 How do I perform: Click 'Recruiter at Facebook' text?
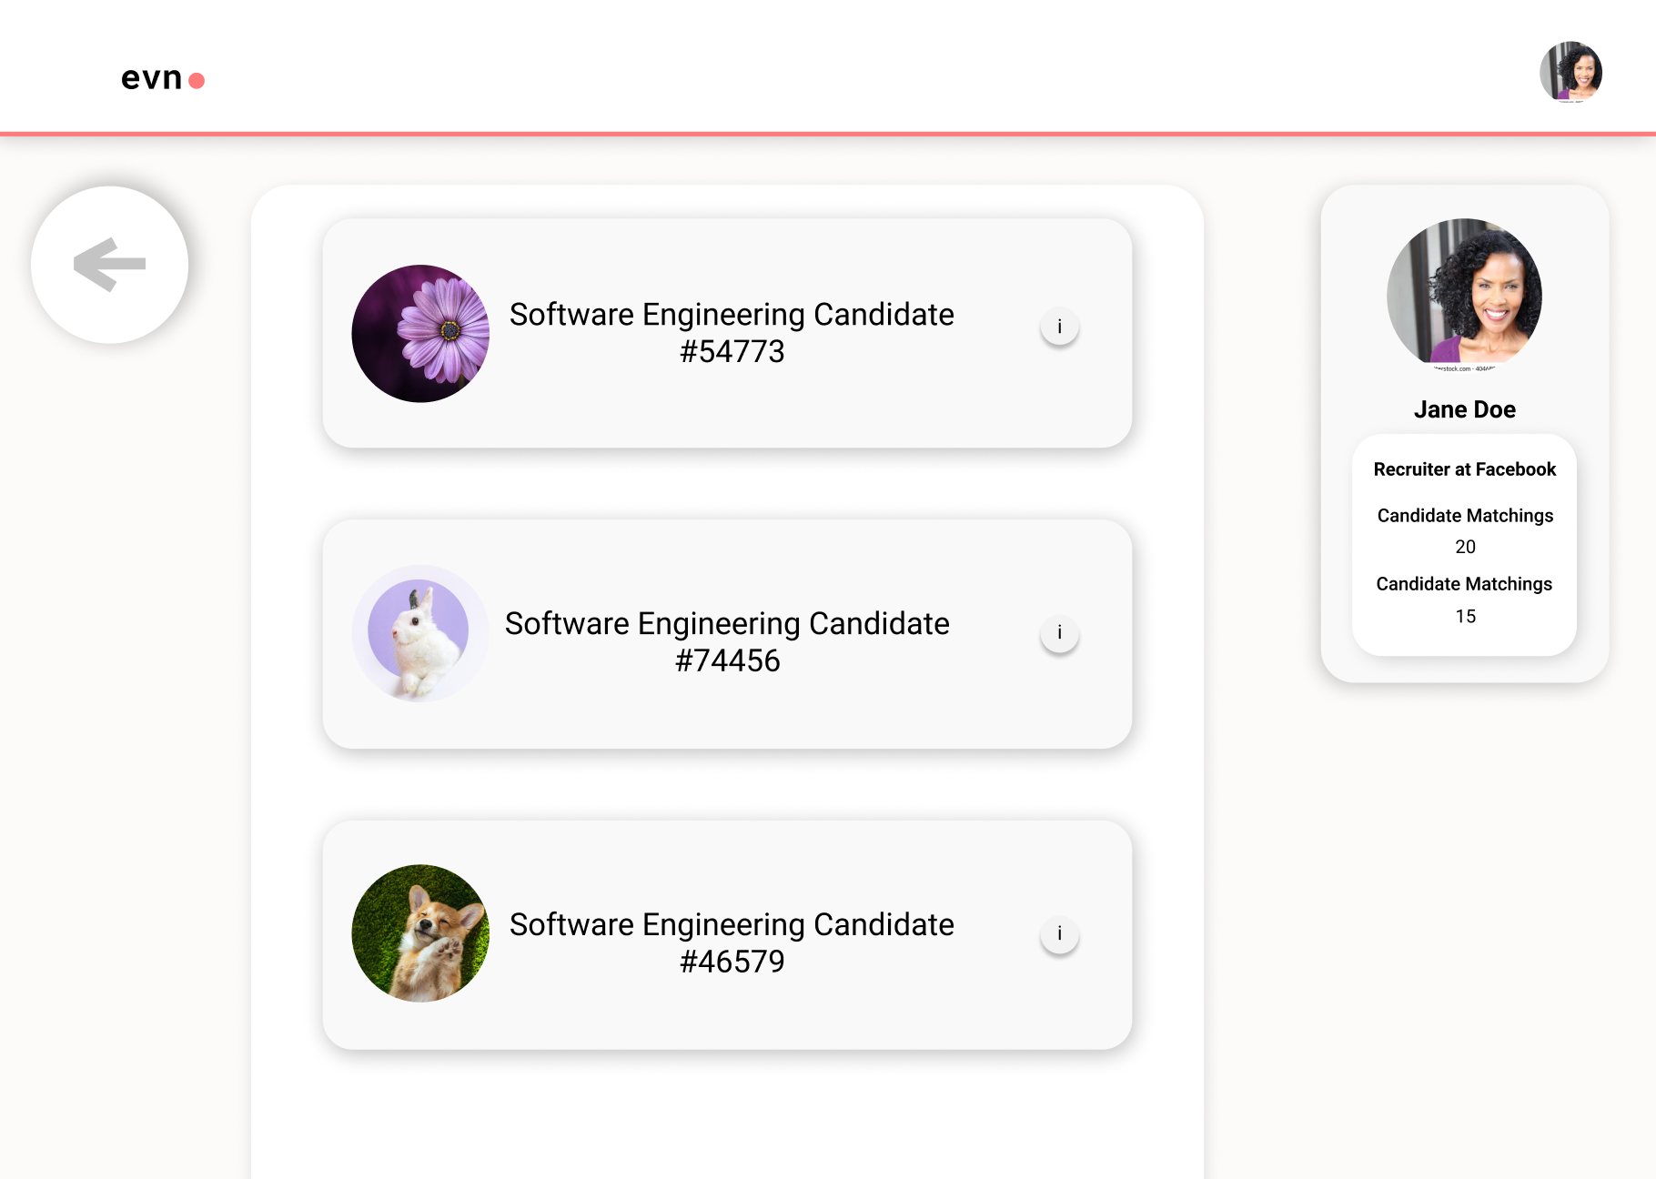tap(1464, 469)
